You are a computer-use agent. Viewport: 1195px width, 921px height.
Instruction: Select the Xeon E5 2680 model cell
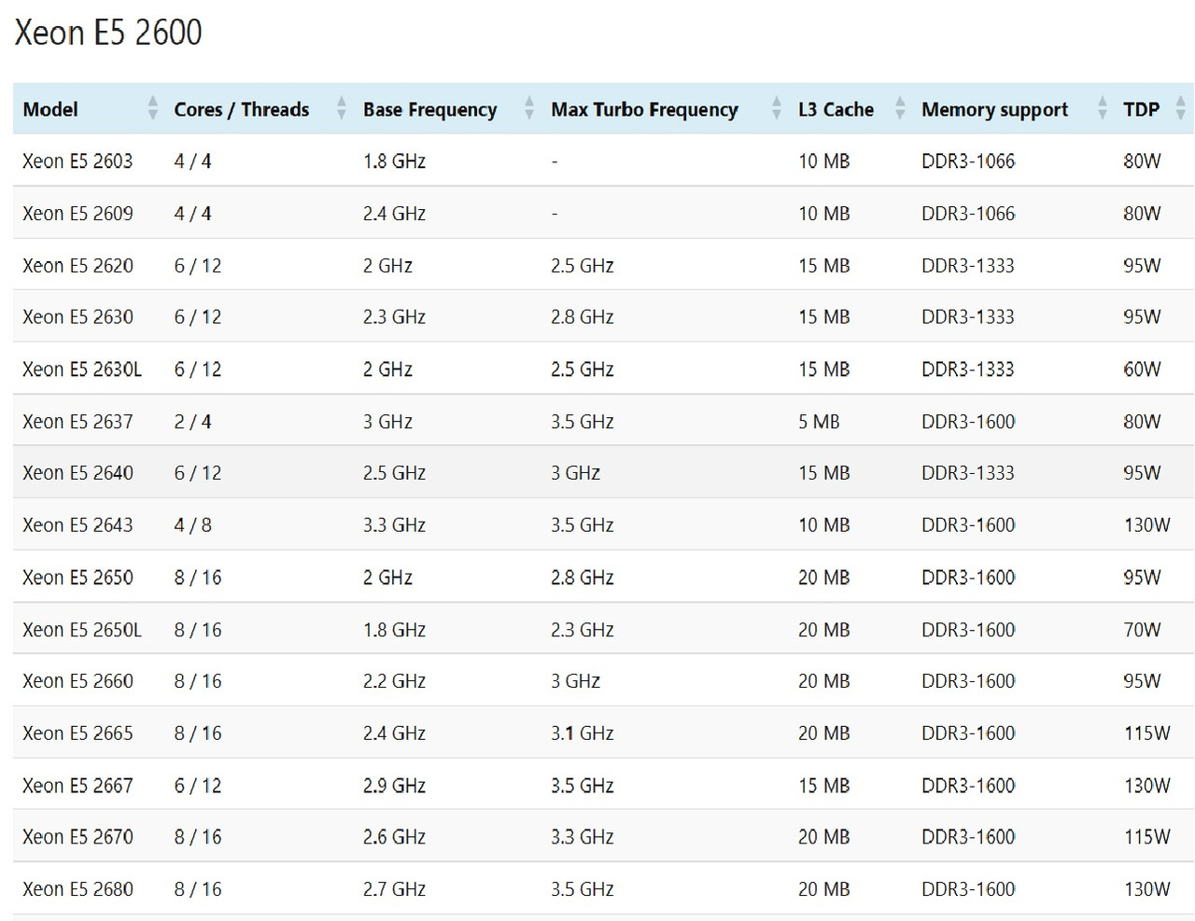(x=77, y=888)
